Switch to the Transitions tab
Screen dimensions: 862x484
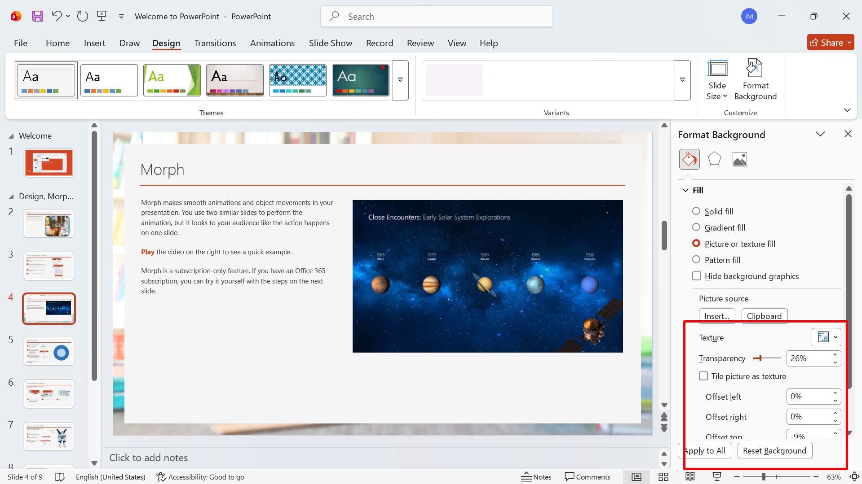coord(215,43)
